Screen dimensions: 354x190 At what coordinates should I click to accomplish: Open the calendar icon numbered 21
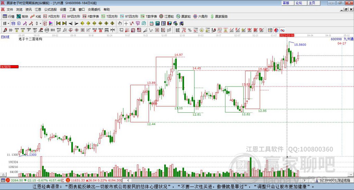(x=151, y=23)
